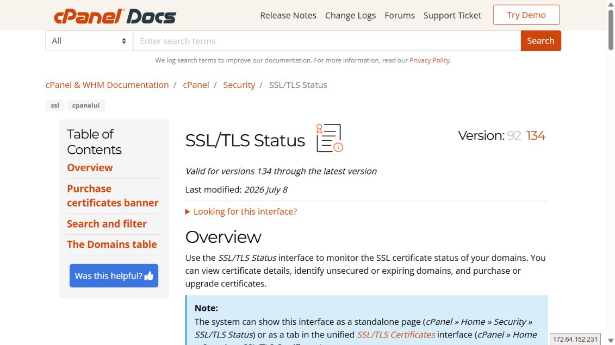Image resolution: width=615 pixels, height=345 pixels.
Task: Click the SSL/TLS Status certificate icon
Action: click(x=330, y=138)
